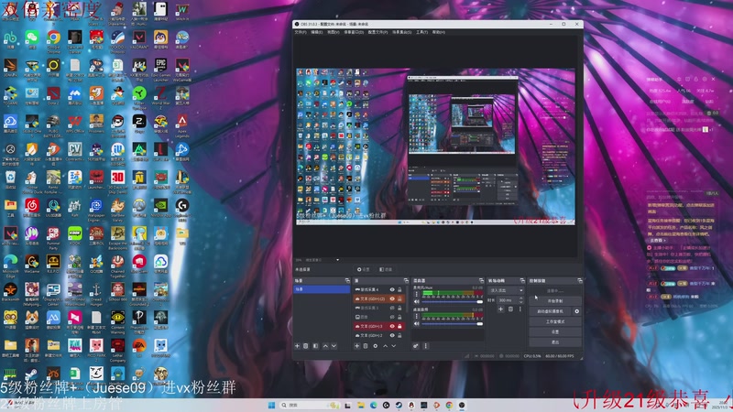Click the 退出 exit button in Controls

tap(555, 342)
